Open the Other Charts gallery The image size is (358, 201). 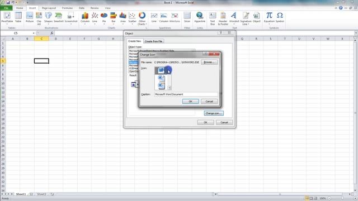142,18
